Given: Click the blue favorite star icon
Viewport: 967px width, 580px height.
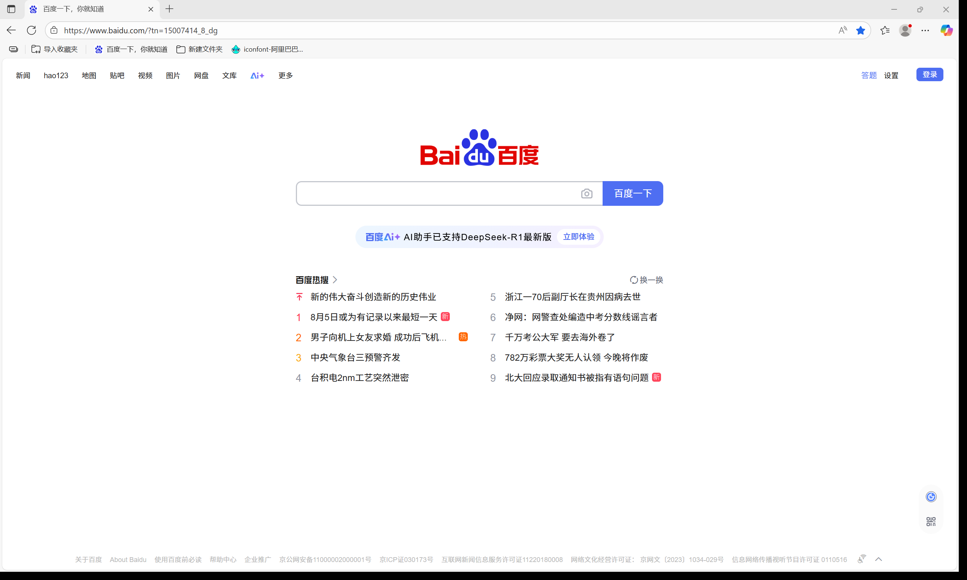Looking at the screenshot, I should tap(860, 30).
